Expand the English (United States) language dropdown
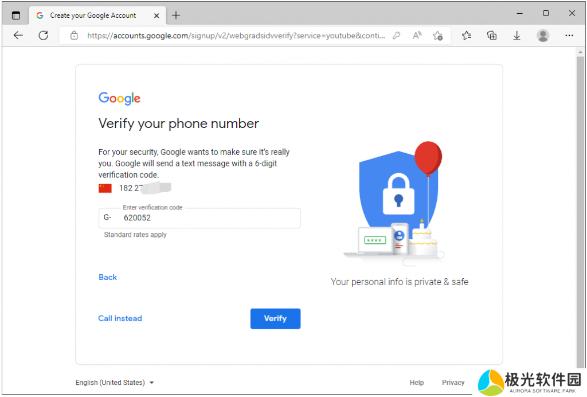 115,383
